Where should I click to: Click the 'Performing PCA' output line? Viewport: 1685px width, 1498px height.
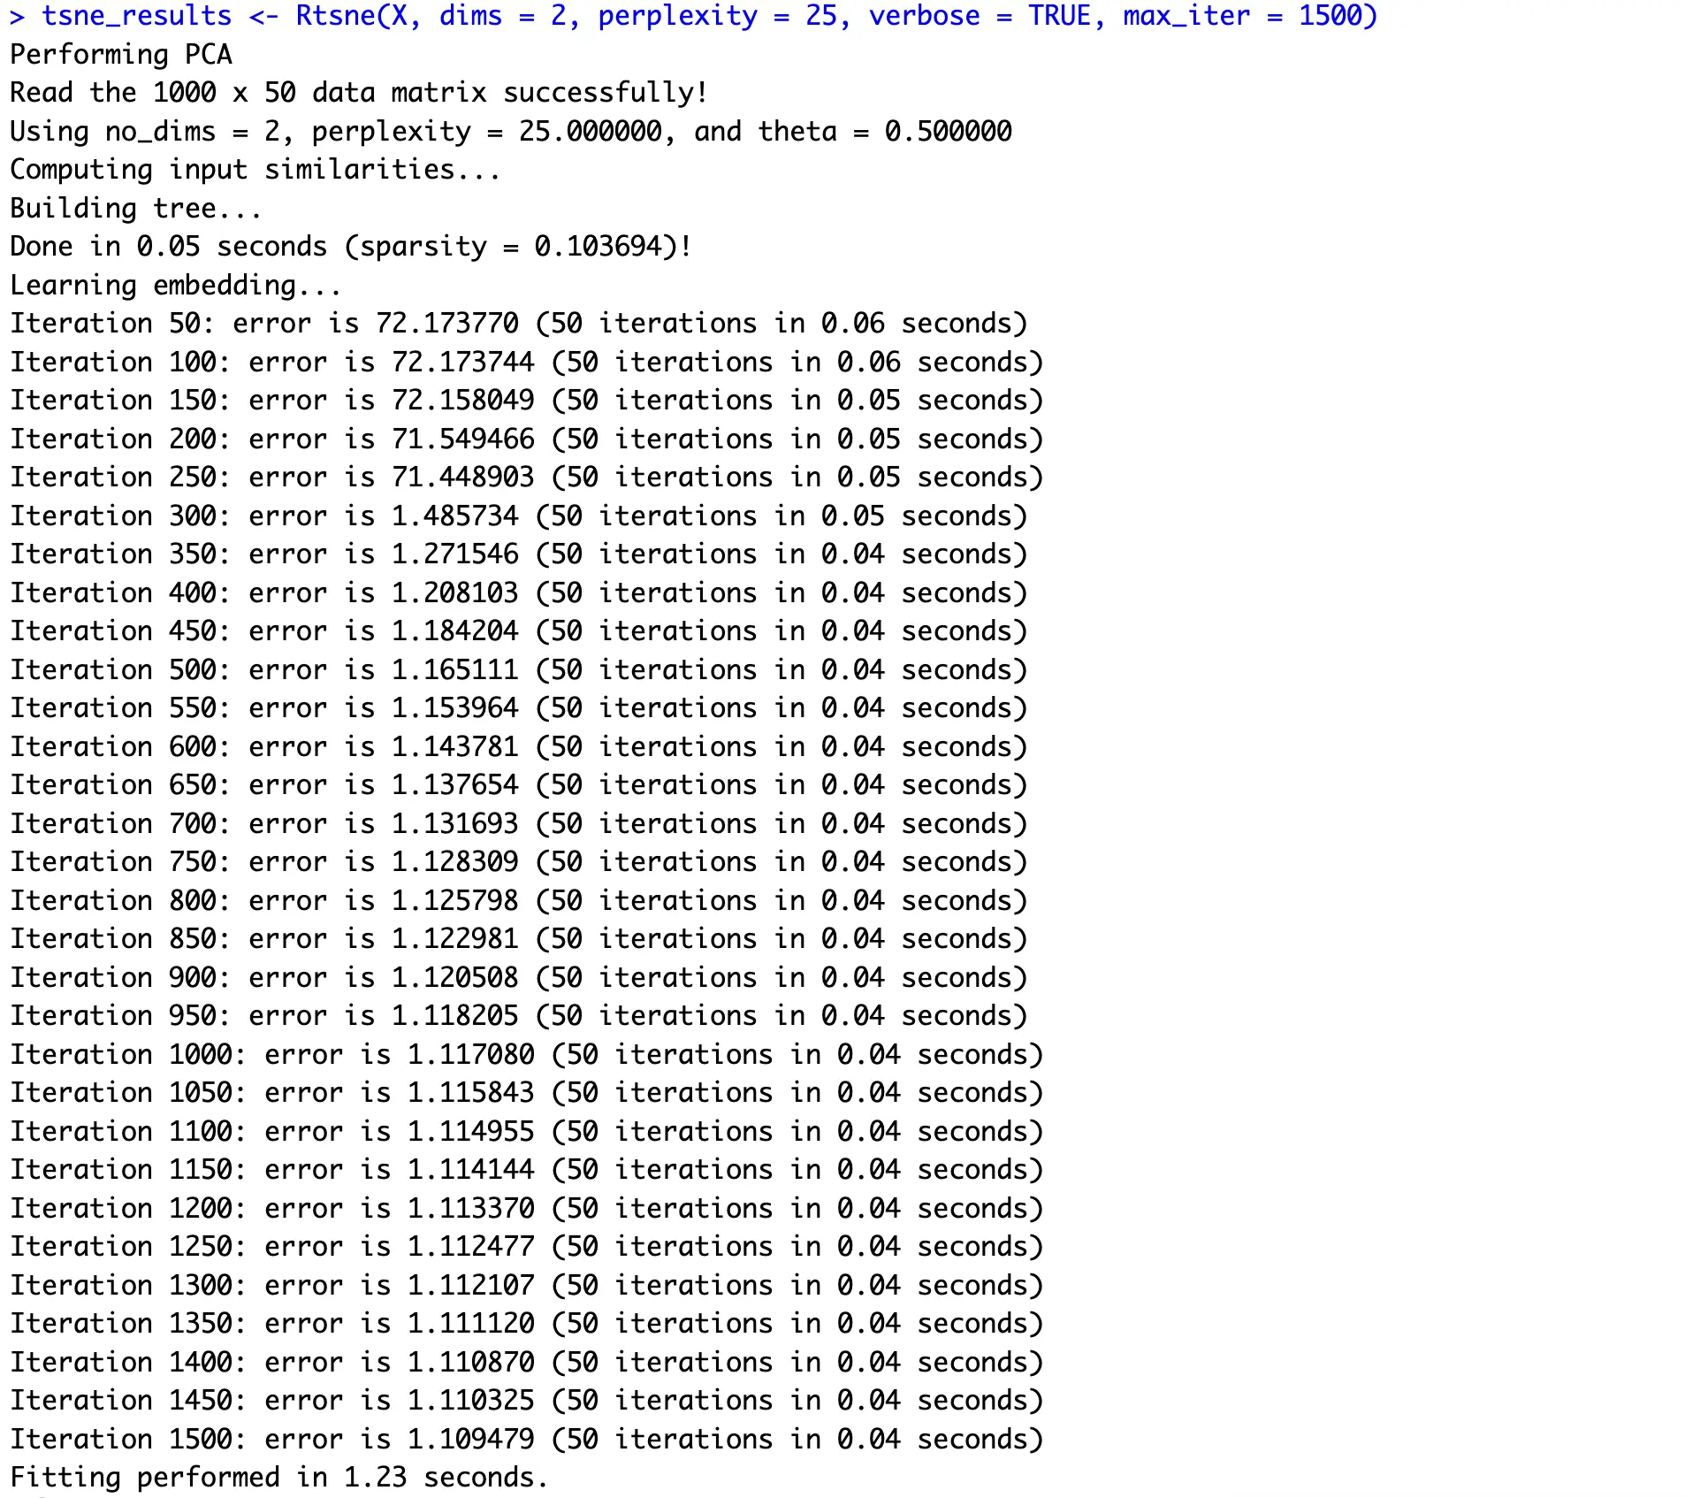pos(121,55)
